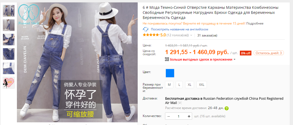Select size XL
Image resolution: width=293 pixels, height=125 pixels.
[189, 85]
